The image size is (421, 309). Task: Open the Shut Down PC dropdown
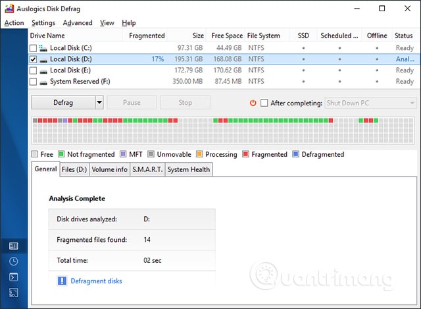click(370, 103)
